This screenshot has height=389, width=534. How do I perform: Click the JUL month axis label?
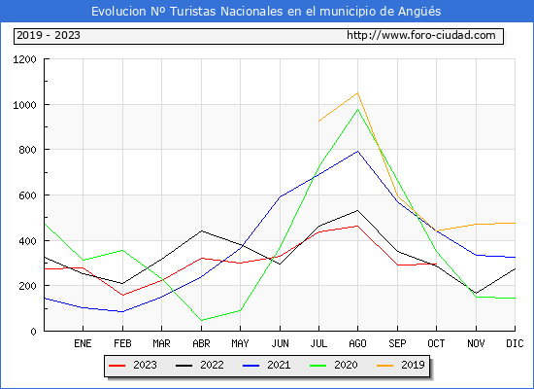coord(318,343)
